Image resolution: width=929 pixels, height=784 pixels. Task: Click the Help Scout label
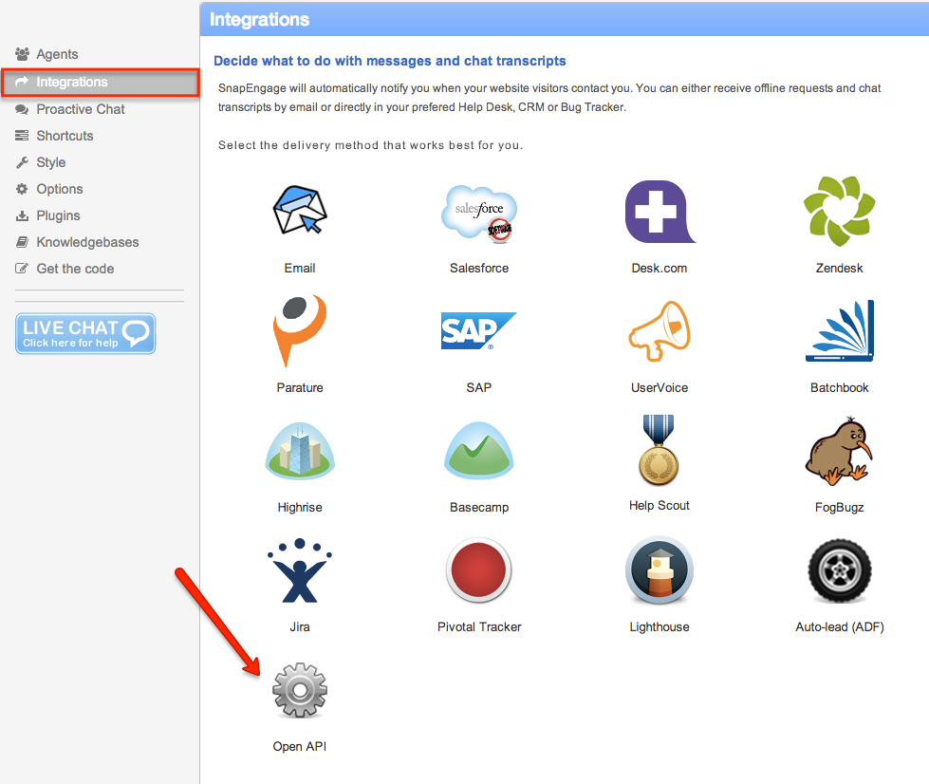pos(660,505)
